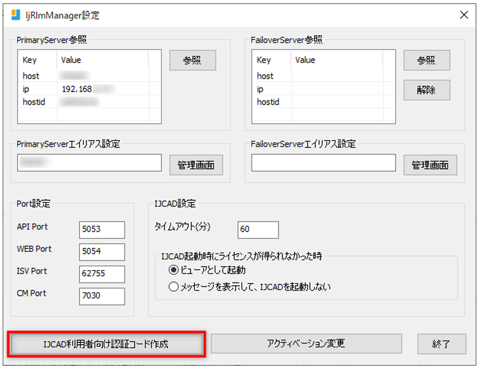
Task: Select hostid row in PrimaryServer list
Action: (x=89, y=101)
